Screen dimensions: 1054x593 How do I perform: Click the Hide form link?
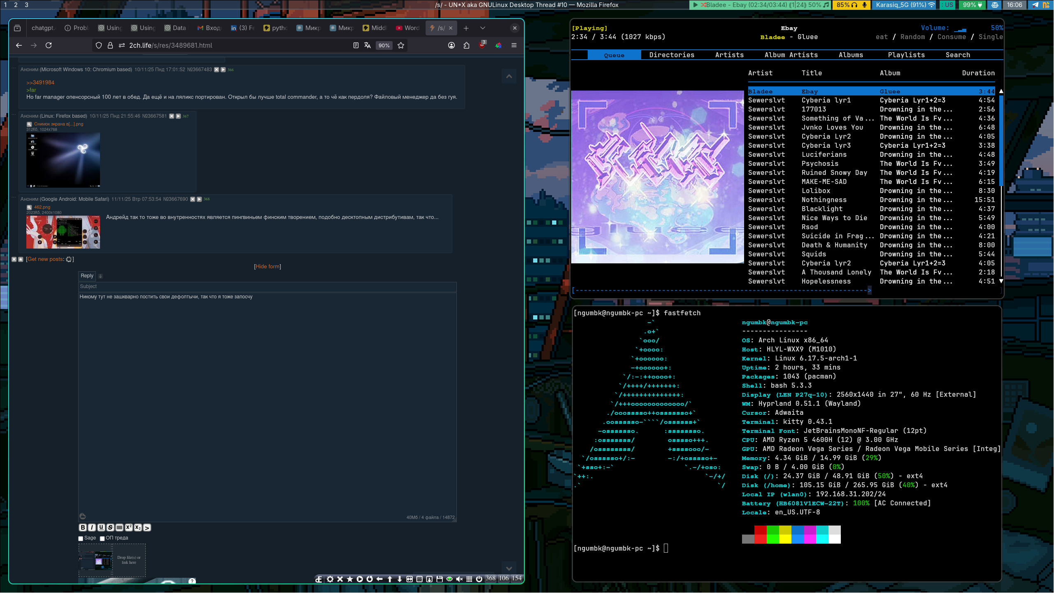268,267
